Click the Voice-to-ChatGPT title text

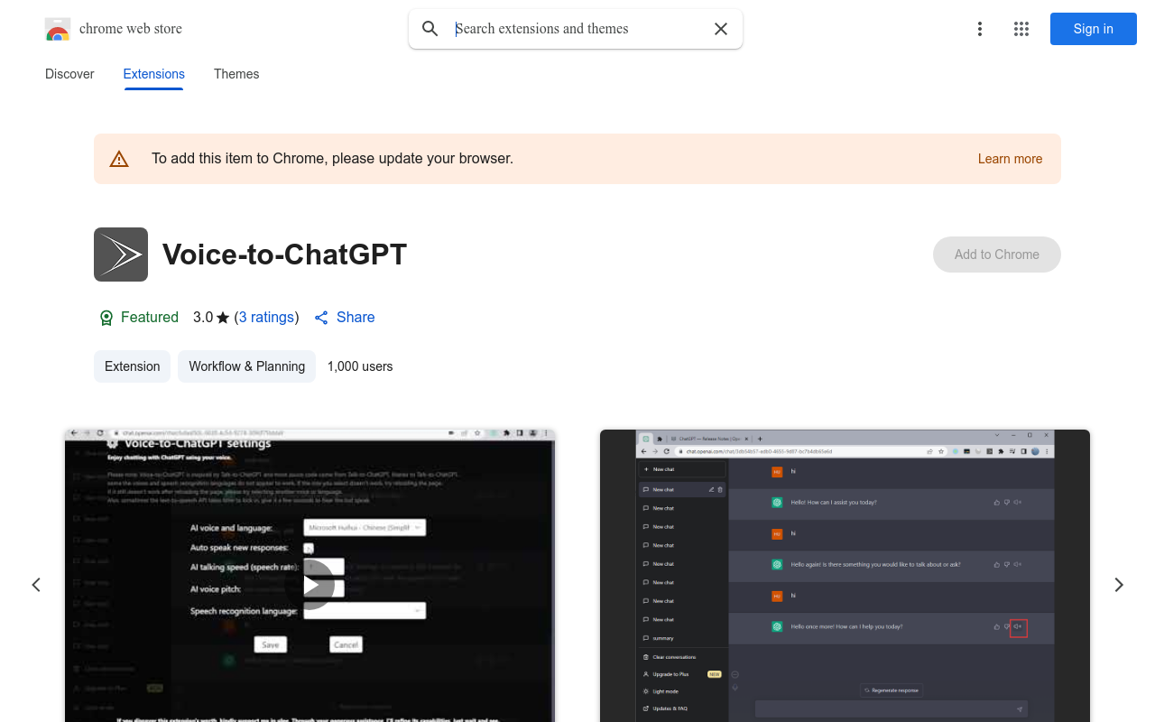pyautogui.click(x=285, y=255)
